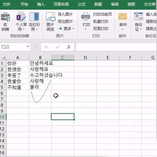Select column B header

click(40, 57)
